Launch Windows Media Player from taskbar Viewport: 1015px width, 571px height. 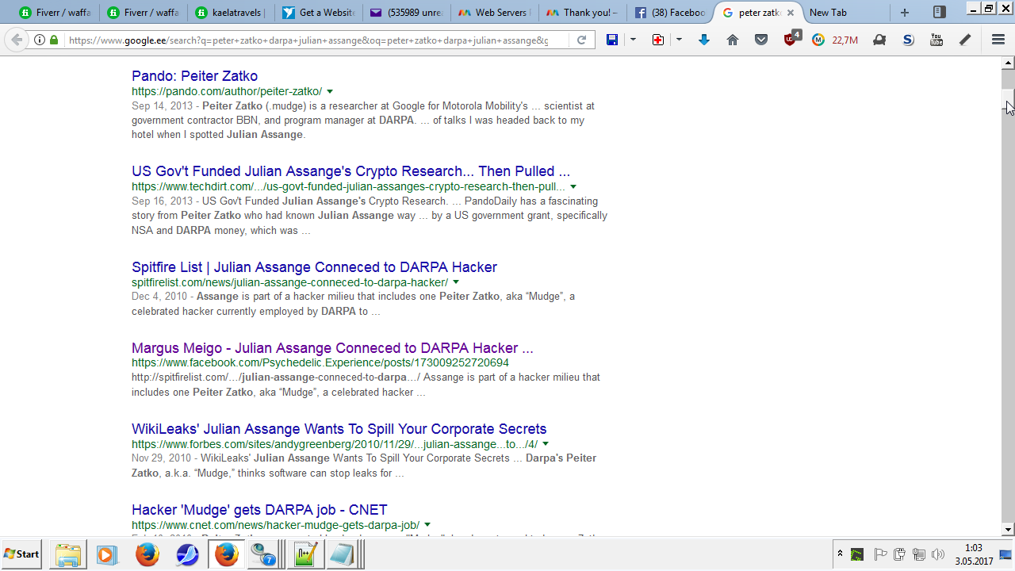point(107,554)
